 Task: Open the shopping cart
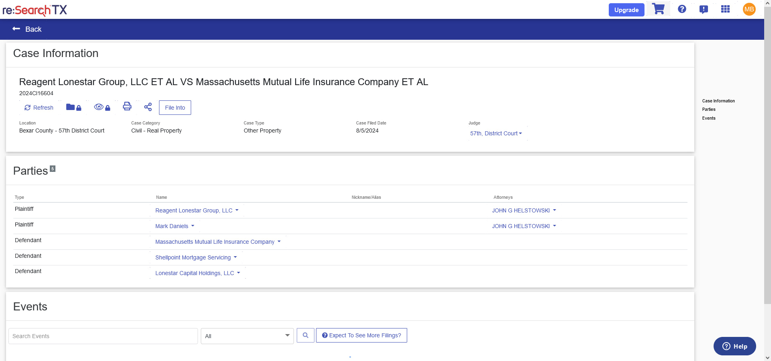click(658, 9)
